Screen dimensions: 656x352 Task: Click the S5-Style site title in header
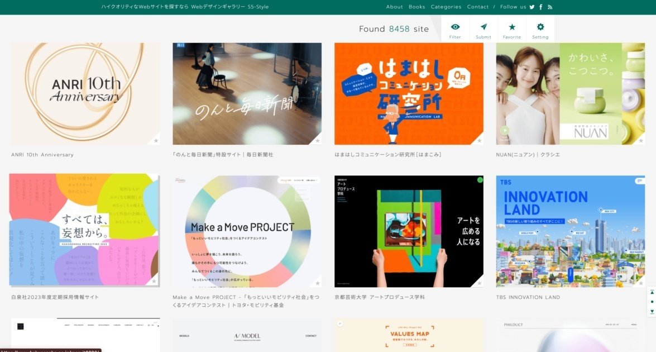(185, 7)
